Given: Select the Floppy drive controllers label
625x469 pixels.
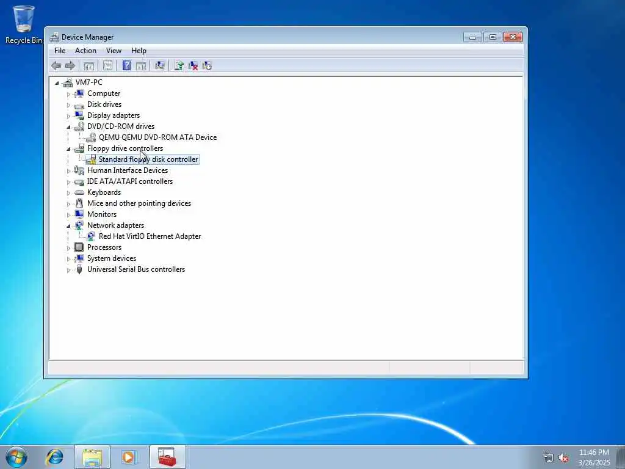Looking at the screenshot, I should tap(125, 148).
